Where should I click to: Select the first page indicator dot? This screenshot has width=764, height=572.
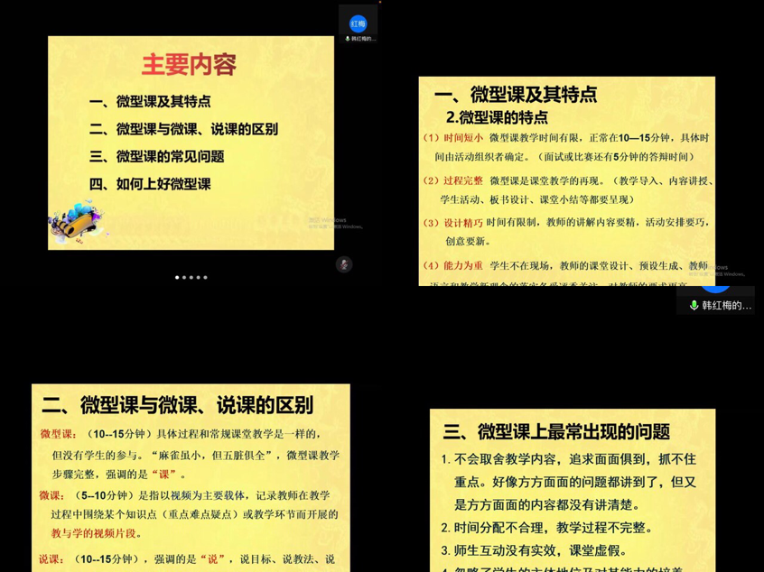coord(177,278)
